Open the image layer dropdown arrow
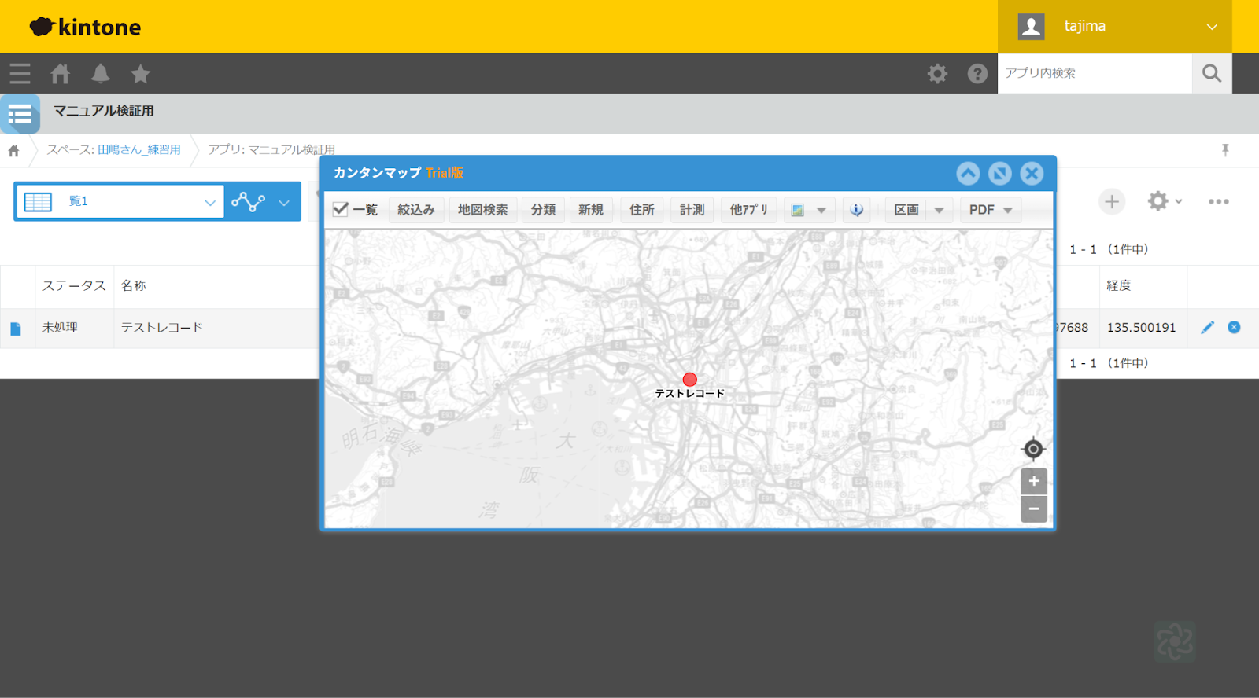Viewport: 1259px width, 698px height. (x=821, y=210)
